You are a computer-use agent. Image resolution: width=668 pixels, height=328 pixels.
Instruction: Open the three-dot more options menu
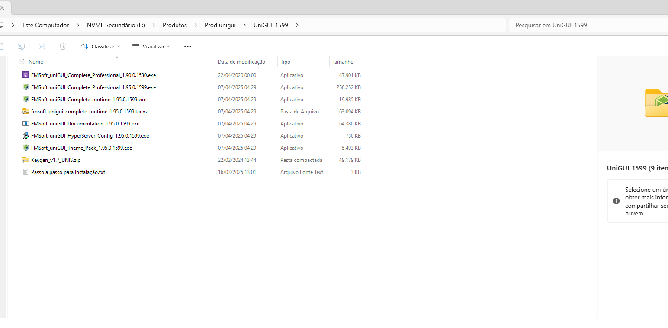pyautogui.click(x=188, y=46)
